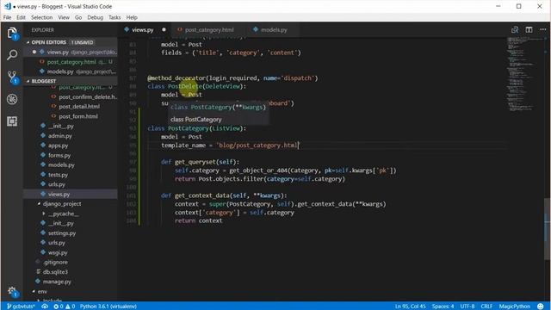Open the Explorer view icon
The image size is (551, 310).
click(12, 33)
